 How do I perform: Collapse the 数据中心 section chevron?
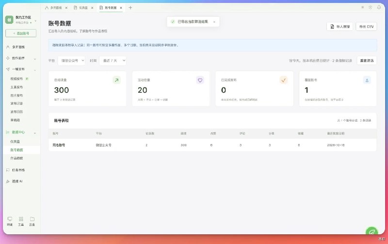click(35, 133)
